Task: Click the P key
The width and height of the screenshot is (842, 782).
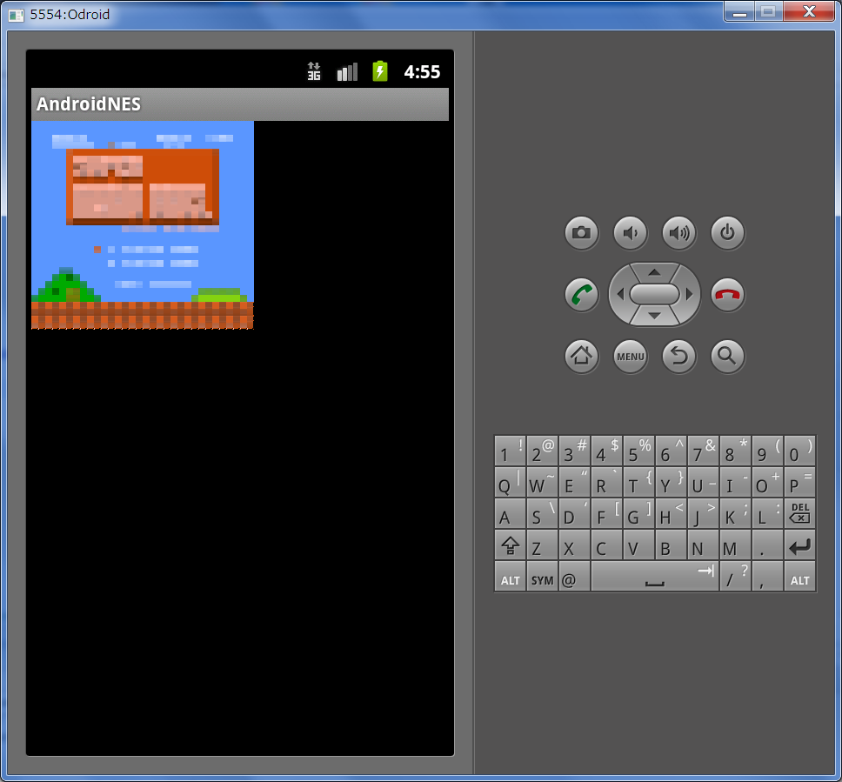Action: (799, 482)
